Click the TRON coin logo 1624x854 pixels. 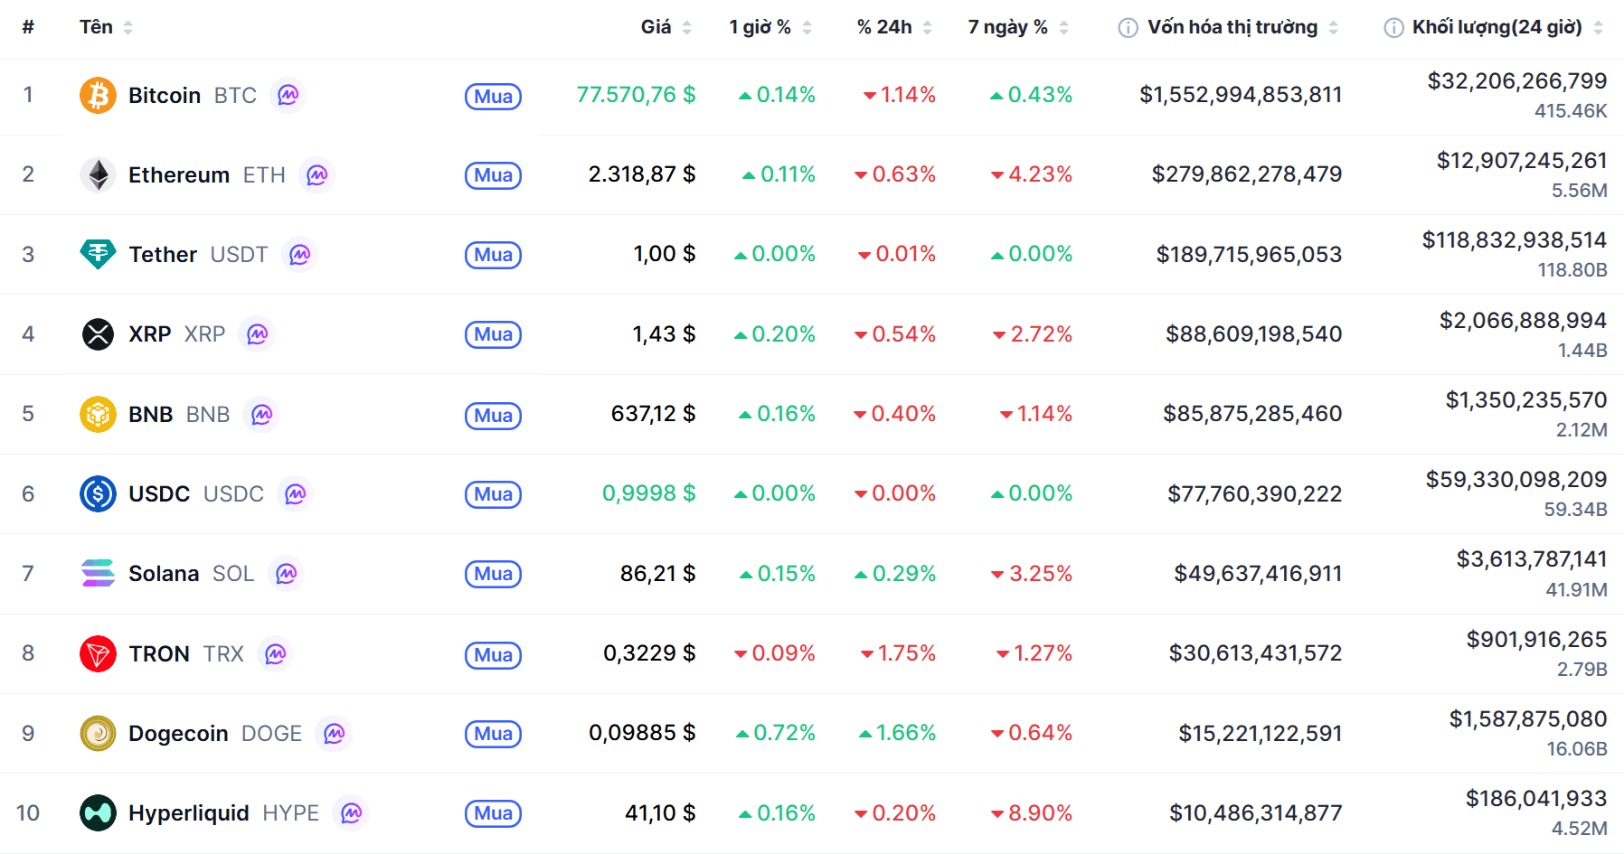[98, 653]
